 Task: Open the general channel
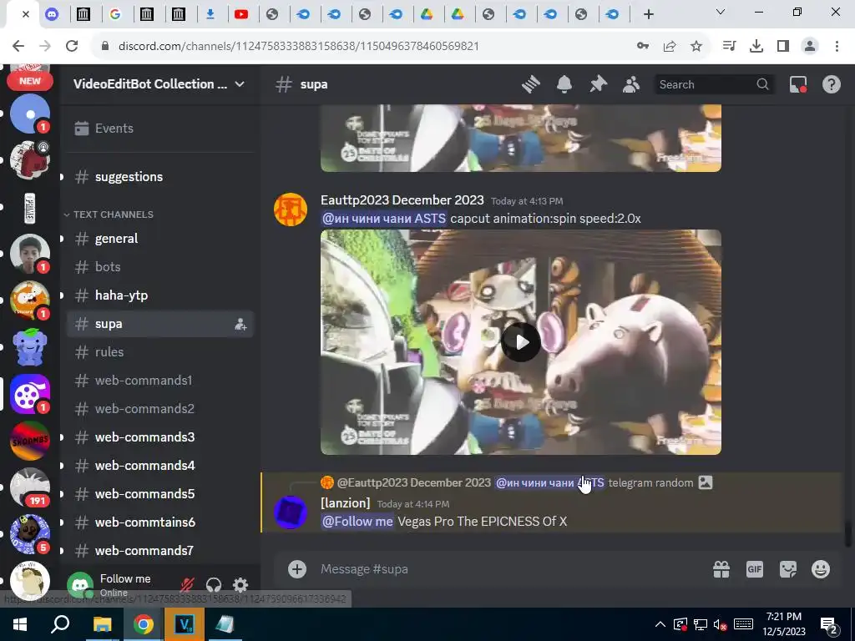159,239
